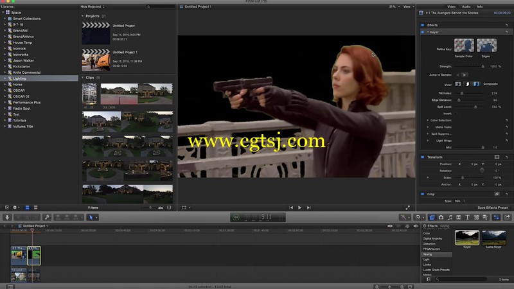Viewport: 514px width, 289px height.
Task: Open the Music and Sound browser
Action: pyautogui.click(x=450, y=217)
